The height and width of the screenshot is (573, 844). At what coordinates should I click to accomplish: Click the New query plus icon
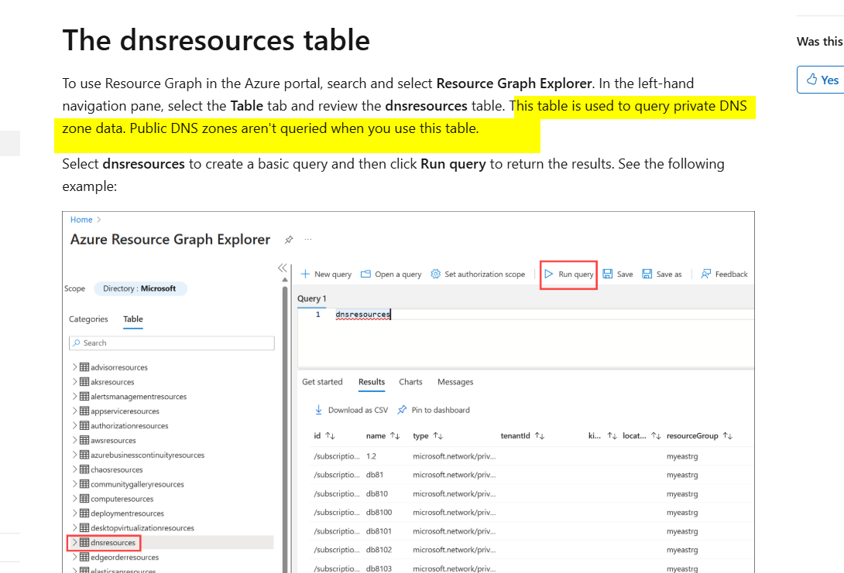(x=305, y=275)
